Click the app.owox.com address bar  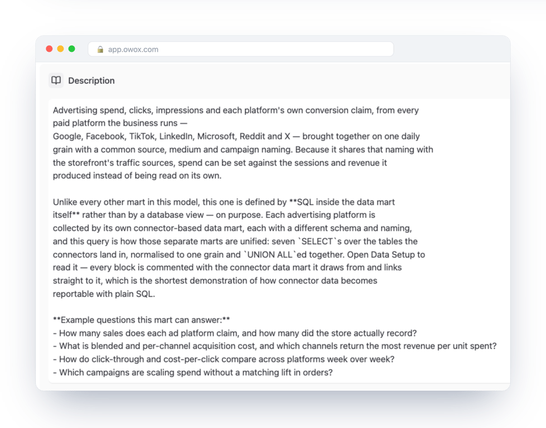240,49
